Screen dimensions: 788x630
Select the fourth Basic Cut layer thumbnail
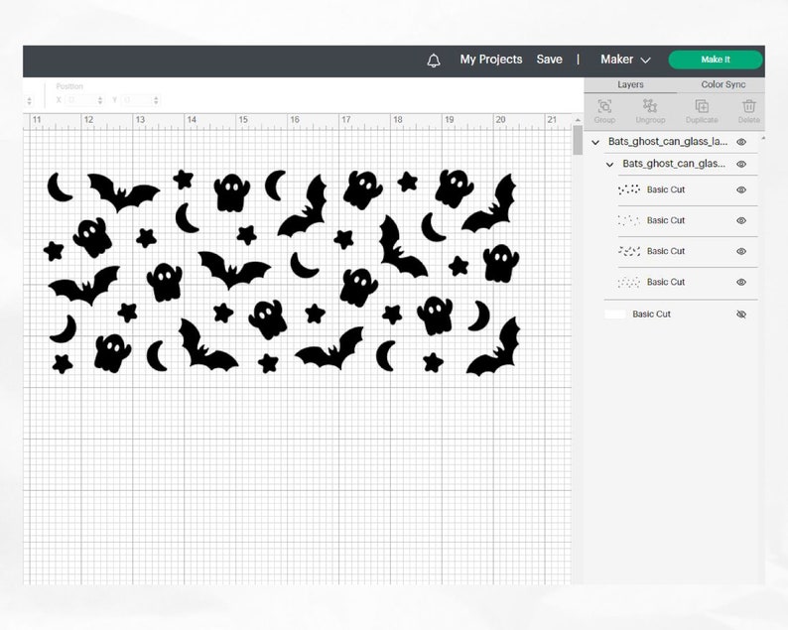[x=628, y=282]
